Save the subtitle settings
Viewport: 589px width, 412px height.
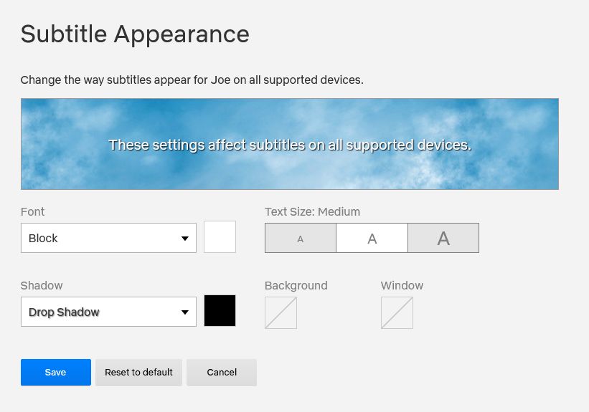(55, 372)
